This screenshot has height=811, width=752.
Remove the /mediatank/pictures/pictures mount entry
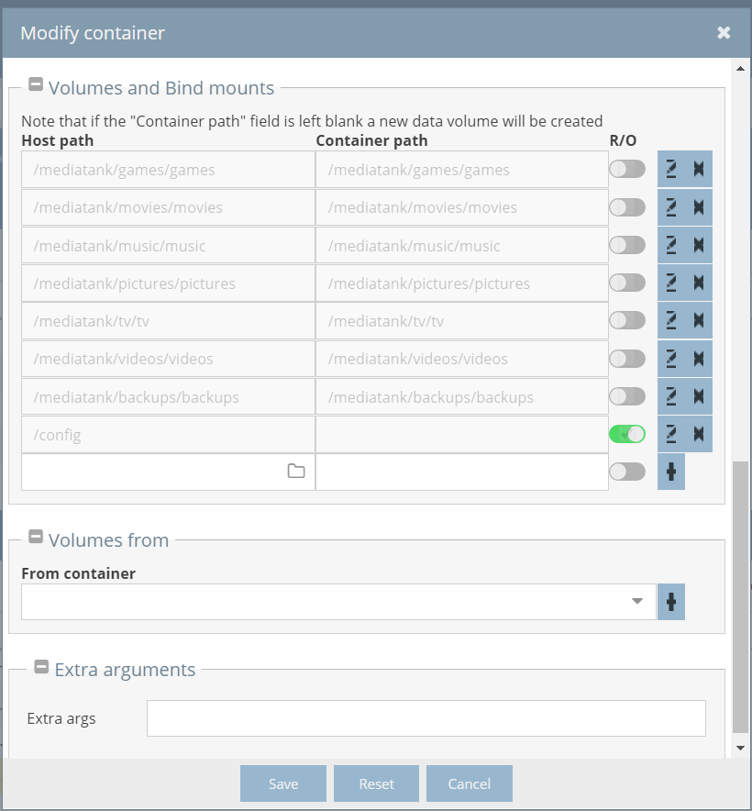tap(699, 283)
